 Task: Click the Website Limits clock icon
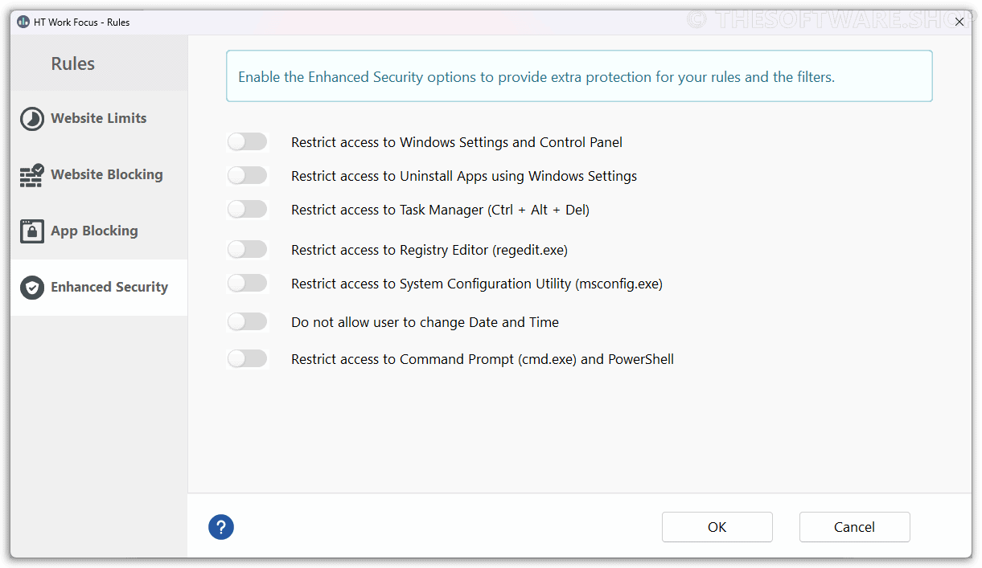(x=32, y=119)
